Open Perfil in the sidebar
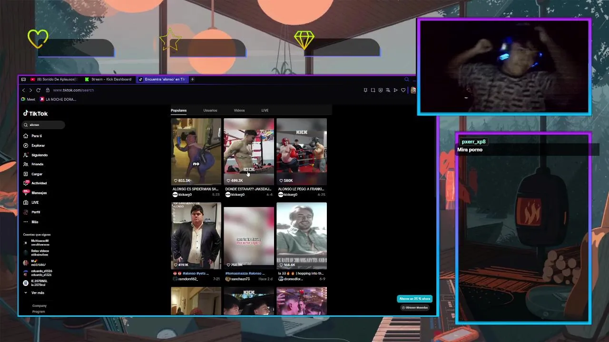609x342 pixels. tap(32, 212)
